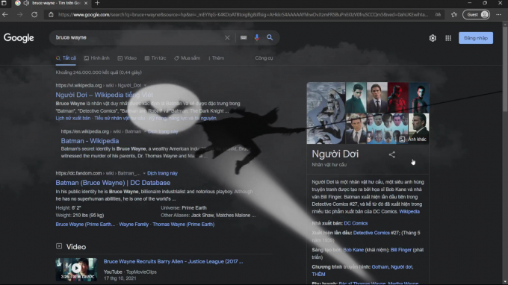Open Google settings gear
Viewport: 508px width, 285px height.
pos(433,38)
